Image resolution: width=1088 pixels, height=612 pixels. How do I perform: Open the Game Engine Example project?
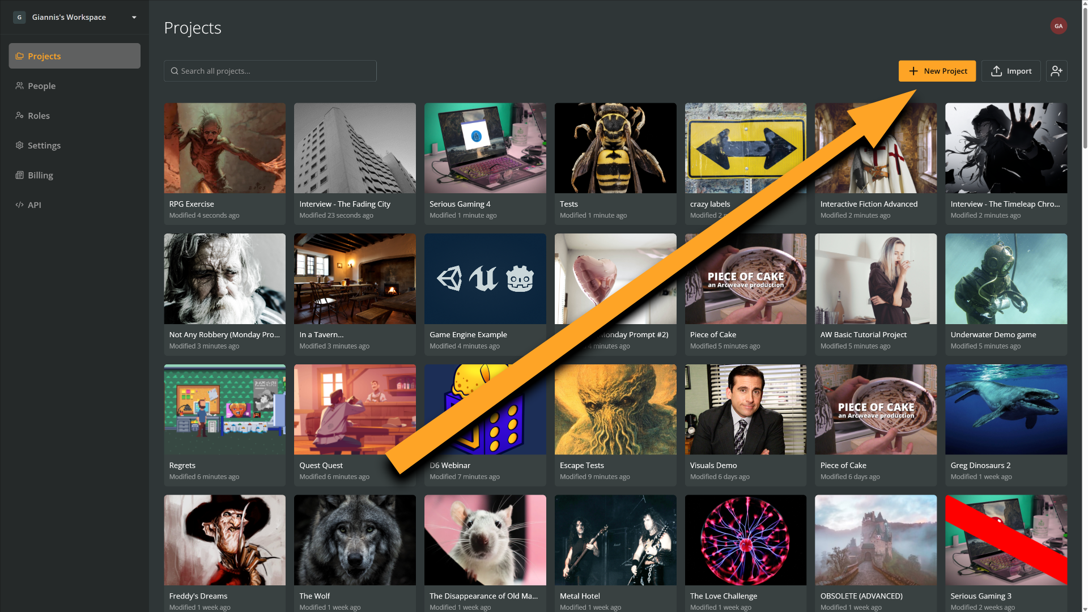[x=485, y=279]
